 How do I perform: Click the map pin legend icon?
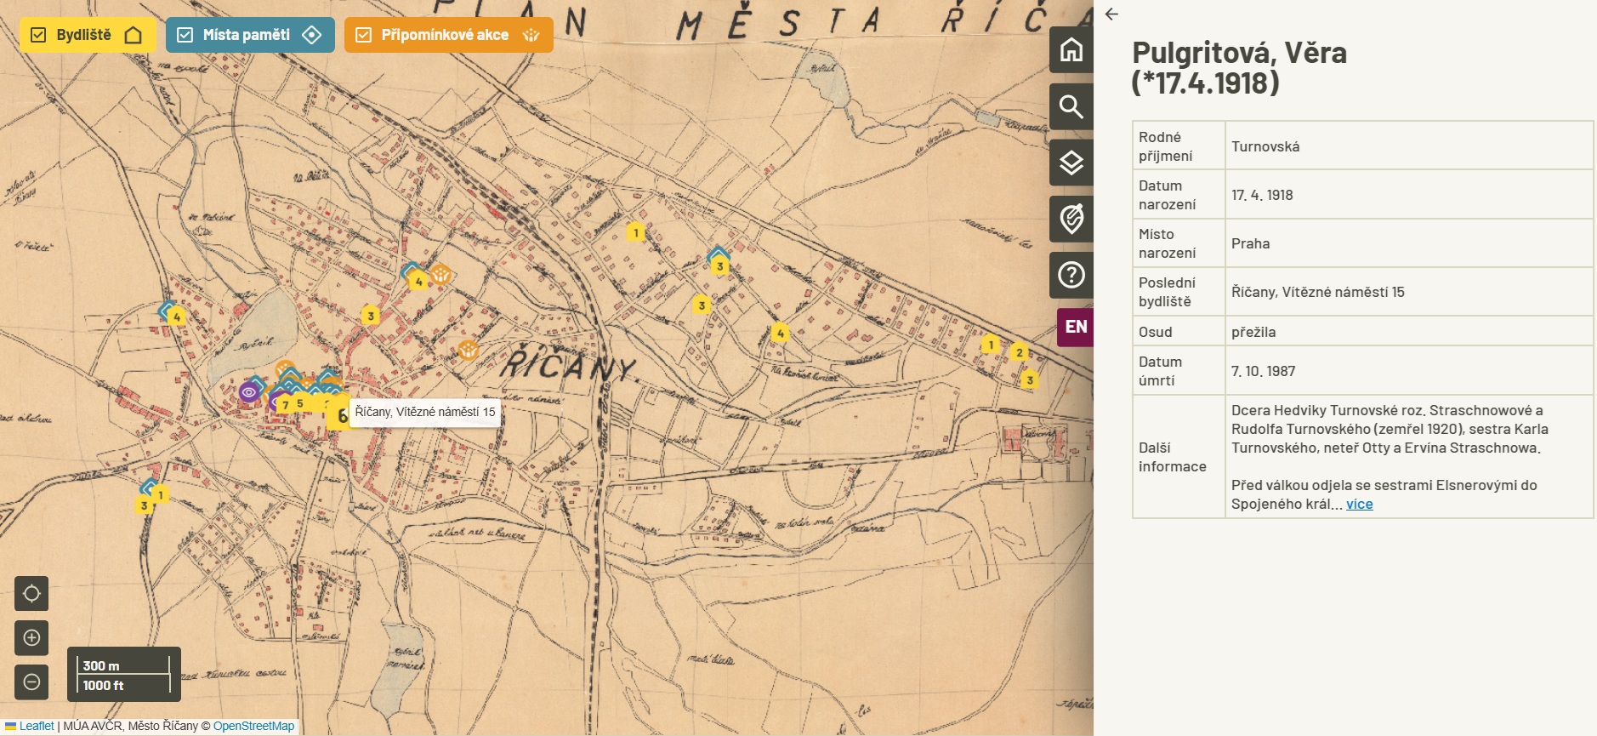point(1071,220)
